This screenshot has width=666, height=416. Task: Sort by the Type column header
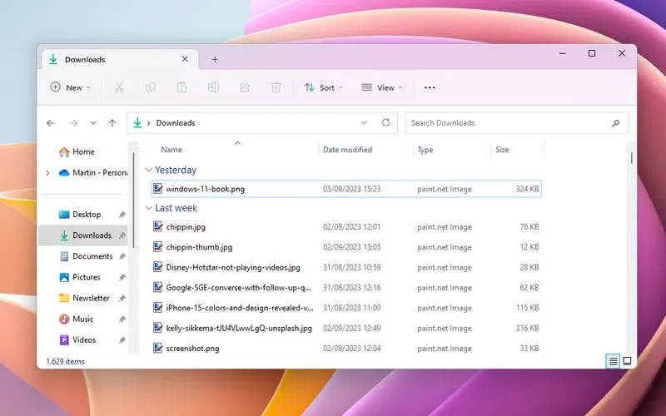coord(425,150)
